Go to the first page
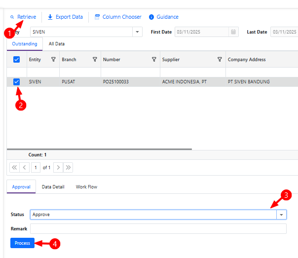The width and height of the screenshot is (298, 258). (14, 167)
